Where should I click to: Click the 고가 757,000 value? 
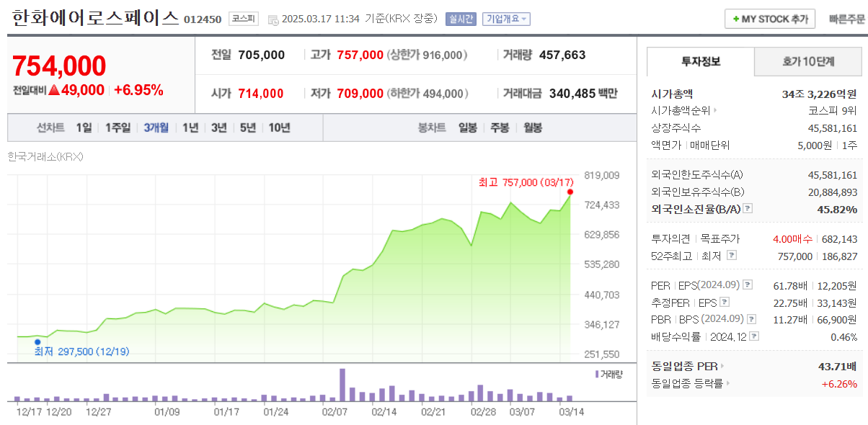(360, 55)
